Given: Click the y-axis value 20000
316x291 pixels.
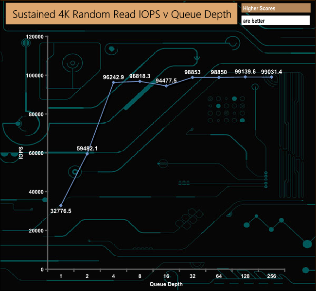Looking at the screenshot, I should (x=36, y=231).
